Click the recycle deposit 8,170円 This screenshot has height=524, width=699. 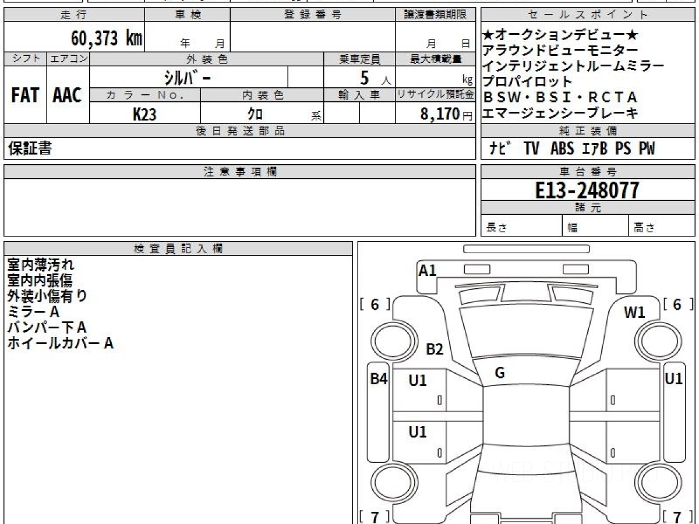point(447,114)
